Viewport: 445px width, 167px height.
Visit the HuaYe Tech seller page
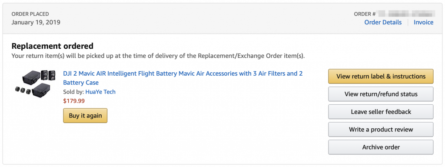point(100,92)
